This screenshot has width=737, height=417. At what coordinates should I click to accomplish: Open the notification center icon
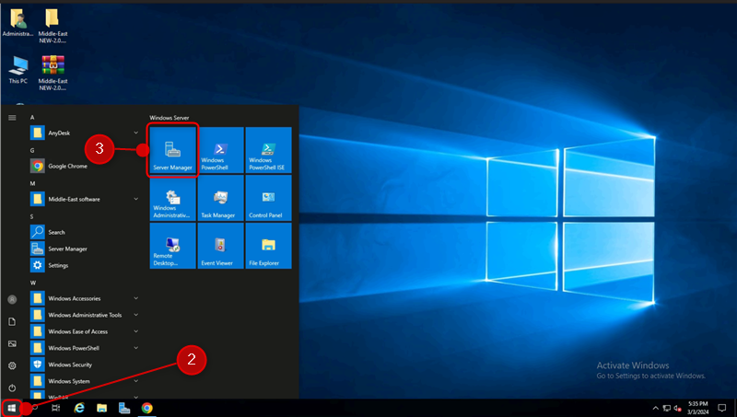coord(722,408)
